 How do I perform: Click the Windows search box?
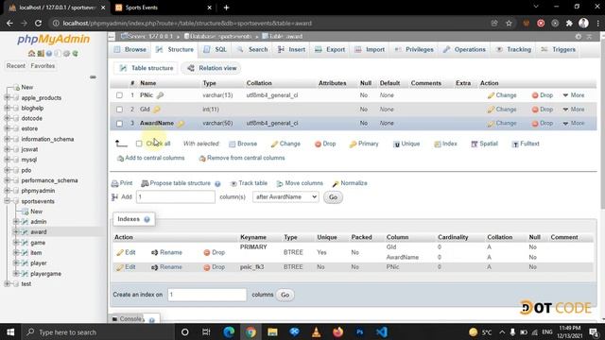99,331
